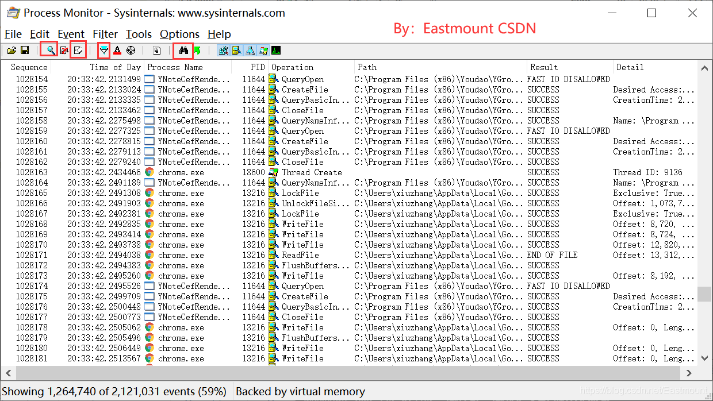
Task: Open the File menu
Action: [x=13, y=34]
